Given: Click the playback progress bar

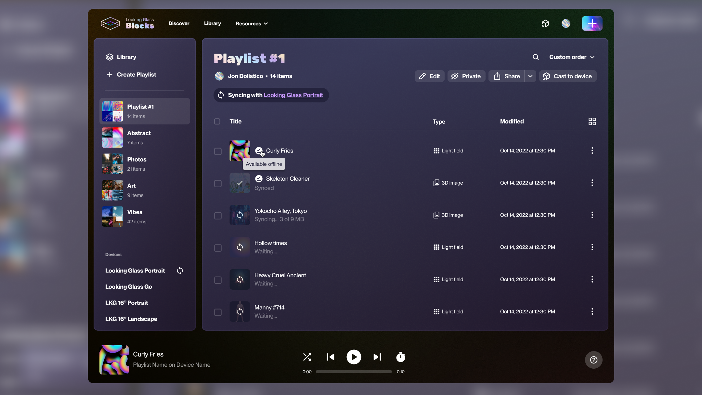Looking at the screenshot, I should point(354,372).
